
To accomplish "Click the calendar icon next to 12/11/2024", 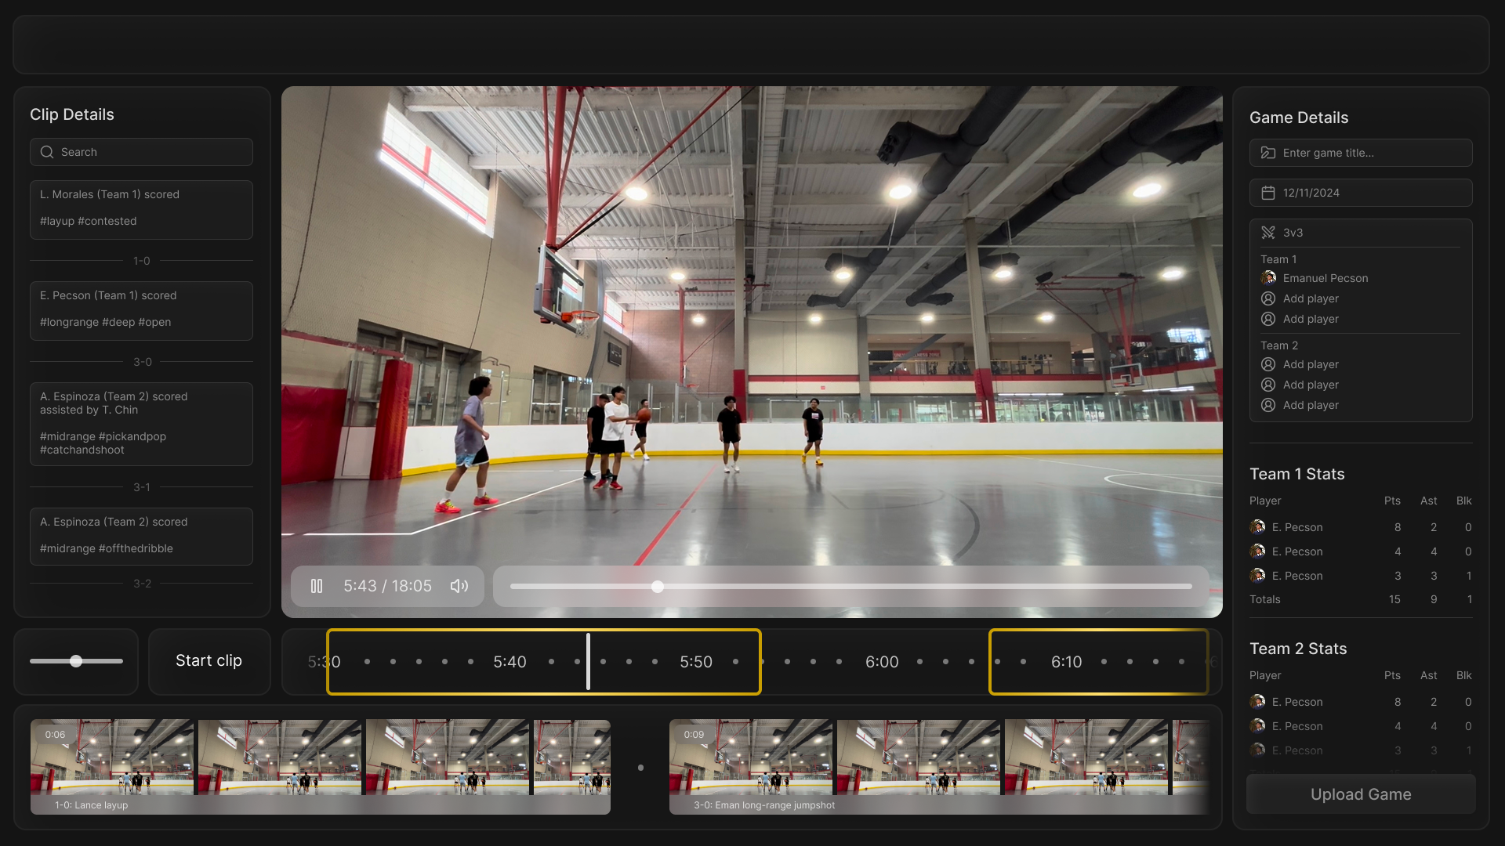I will click(1267, 193).
